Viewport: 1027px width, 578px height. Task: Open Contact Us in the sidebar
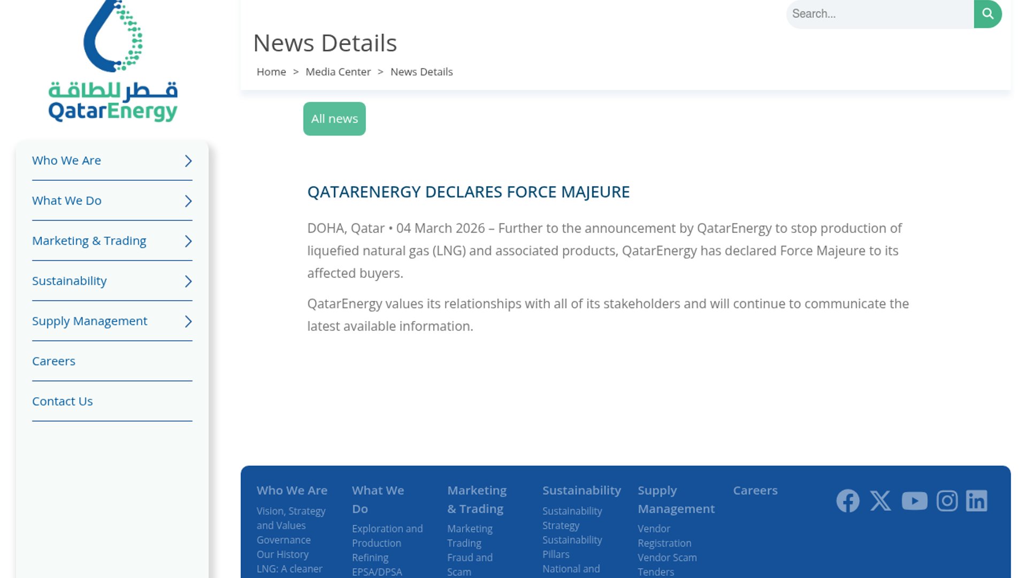pyautogui.click(x=62, y=401)
